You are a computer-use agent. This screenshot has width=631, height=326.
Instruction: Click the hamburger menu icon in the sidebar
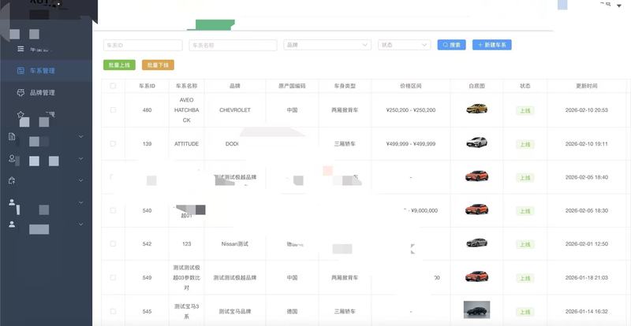click(x=21, y=50)
